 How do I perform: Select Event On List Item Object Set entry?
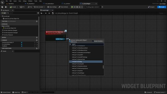pyautogui.click(x=12, y=19)
